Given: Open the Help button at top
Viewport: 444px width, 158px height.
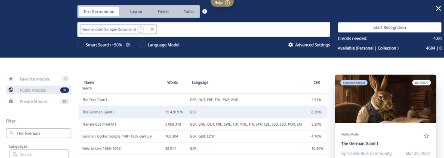Looking at the screenshot, I should (x=222, y=3).
